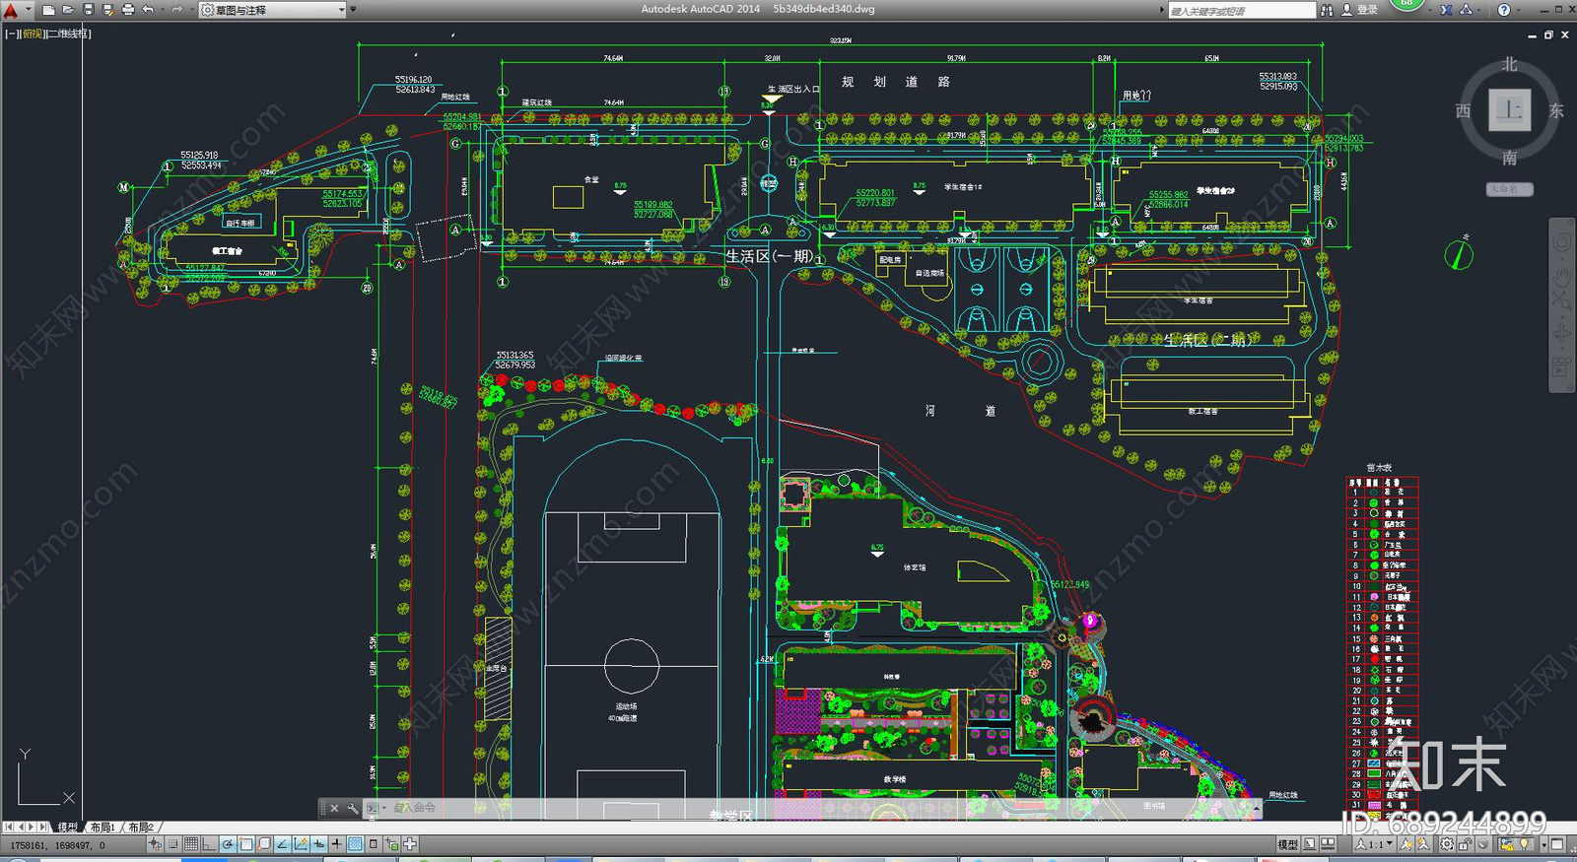Image resolution: width=1577 pixels, height=862 pixels.
Task: Click the quick view layouts icon in status bar
Action: click(x=1310, y=844)
